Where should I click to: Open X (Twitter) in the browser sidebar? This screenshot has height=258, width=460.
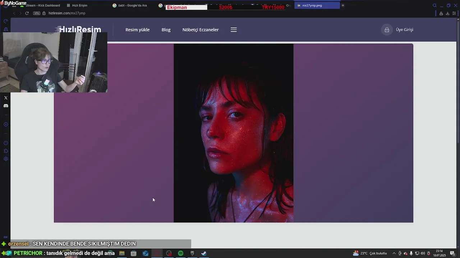click(x=6, y=98)
